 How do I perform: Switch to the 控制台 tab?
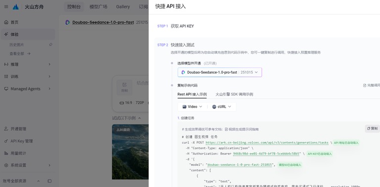coord(74,7)
